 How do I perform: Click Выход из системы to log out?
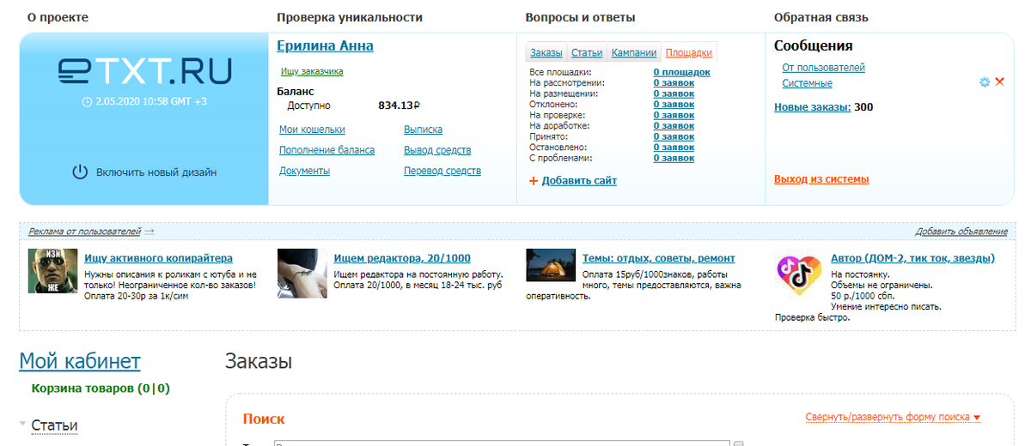[x=821, y=179]
